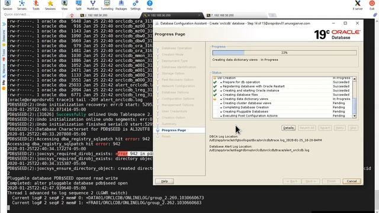This screenshot has width=379, height=213.
Task: Enable MultiExec mode icon
Action: click(x=92, y=5)
